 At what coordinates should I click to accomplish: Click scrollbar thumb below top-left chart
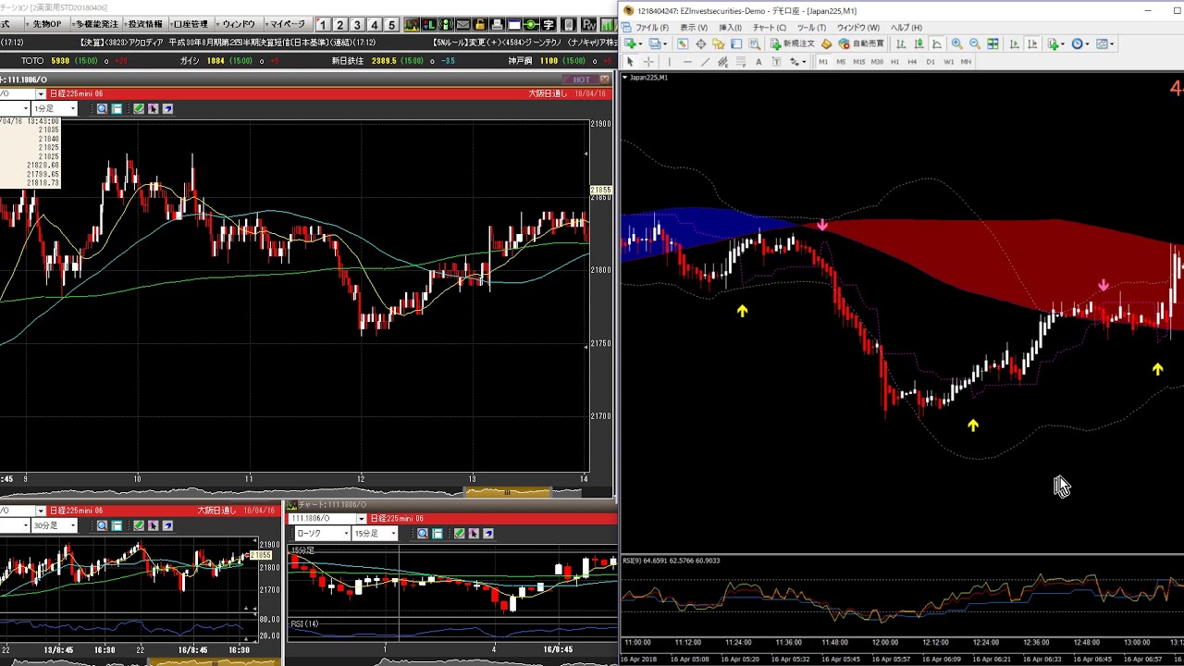(507, 492)
